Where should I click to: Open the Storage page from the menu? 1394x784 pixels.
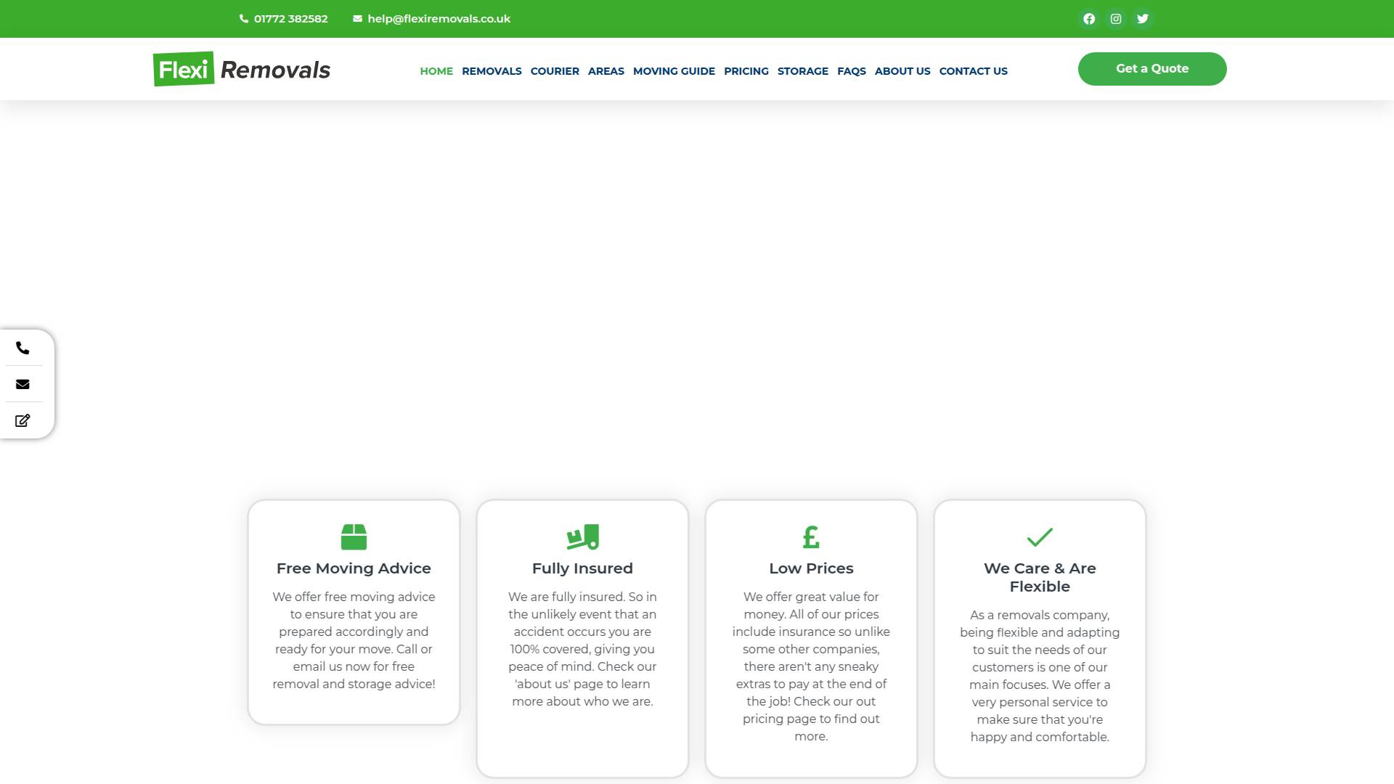(x=802, y=71)
